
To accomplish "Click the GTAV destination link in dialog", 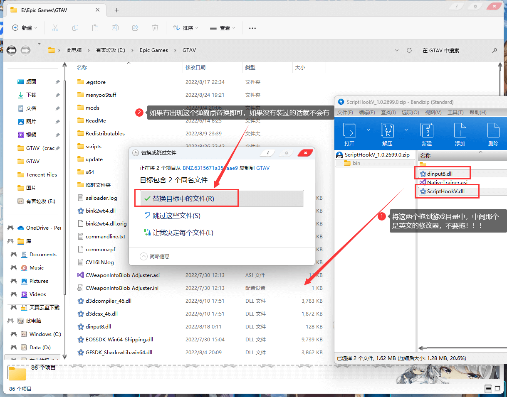I will point(263,168).
